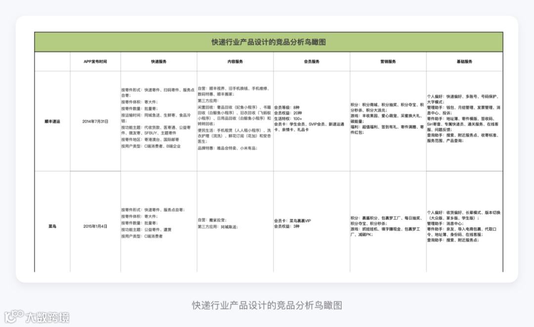Select the 快递服务 column header
The height and width of the screenshot is (327, 534).
pyautogui.click(x=159, y=62)
